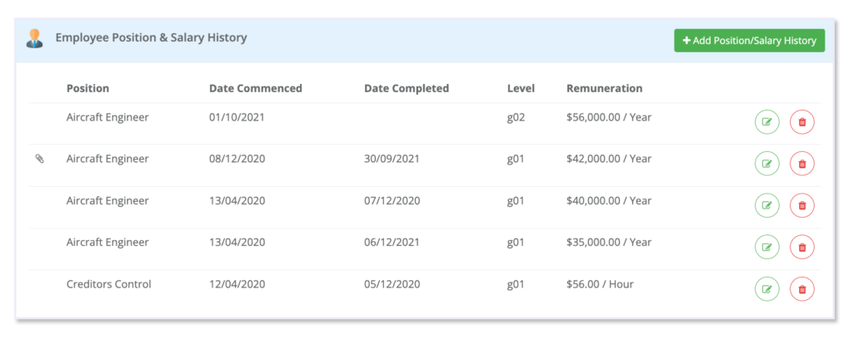
Task: Select the Position column header
Action: point(87,88)
